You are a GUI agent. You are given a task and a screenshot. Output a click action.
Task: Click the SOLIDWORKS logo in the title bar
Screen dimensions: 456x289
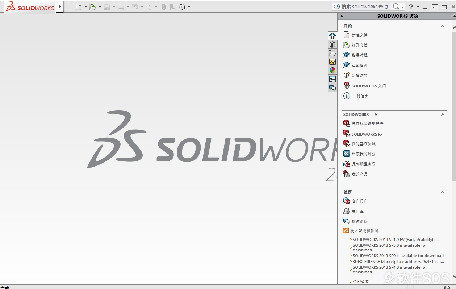[x=30, y=7]
